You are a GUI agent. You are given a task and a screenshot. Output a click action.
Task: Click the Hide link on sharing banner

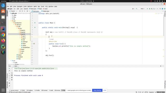click(105, 90)
